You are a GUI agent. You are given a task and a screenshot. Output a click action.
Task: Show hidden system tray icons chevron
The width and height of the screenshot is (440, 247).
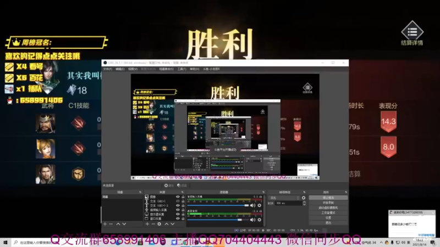coord(381,243)
